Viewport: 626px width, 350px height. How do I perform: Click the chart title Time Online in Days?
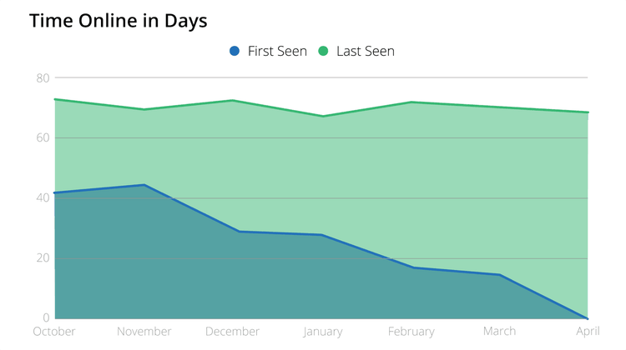click(x=118, y=21)
